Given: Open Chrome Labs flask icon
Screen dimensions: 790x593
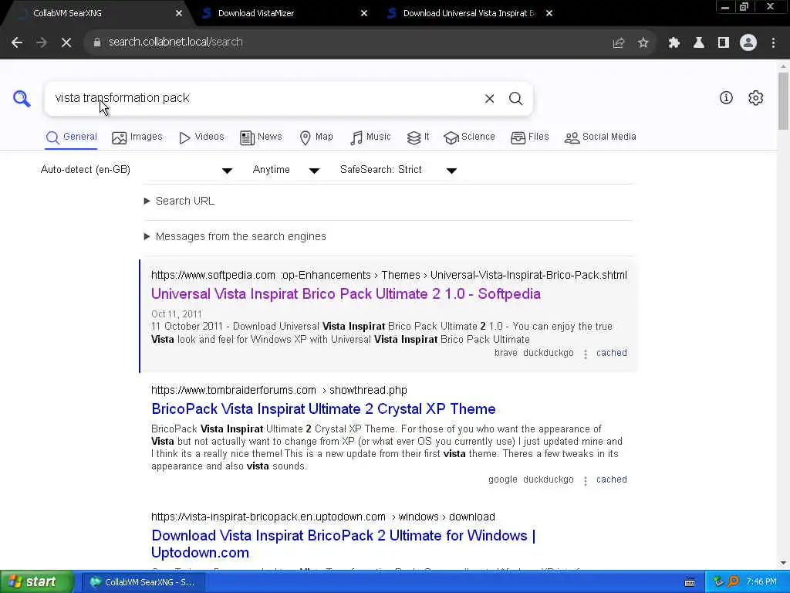Looking at the screenshot, I should point(698,43).
